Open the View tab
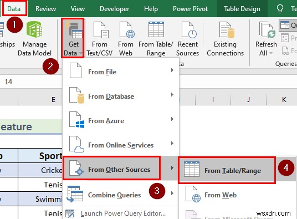This screenshot has height=219, width=297. (78, 9)
